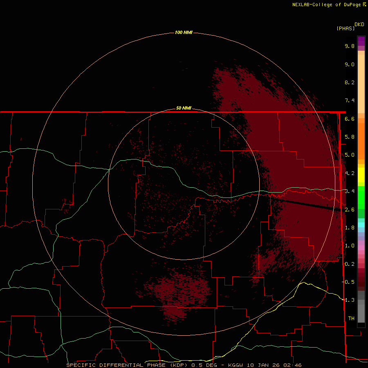
Task: Pick the cyan band of color scale
Action: tap(361, 225)
